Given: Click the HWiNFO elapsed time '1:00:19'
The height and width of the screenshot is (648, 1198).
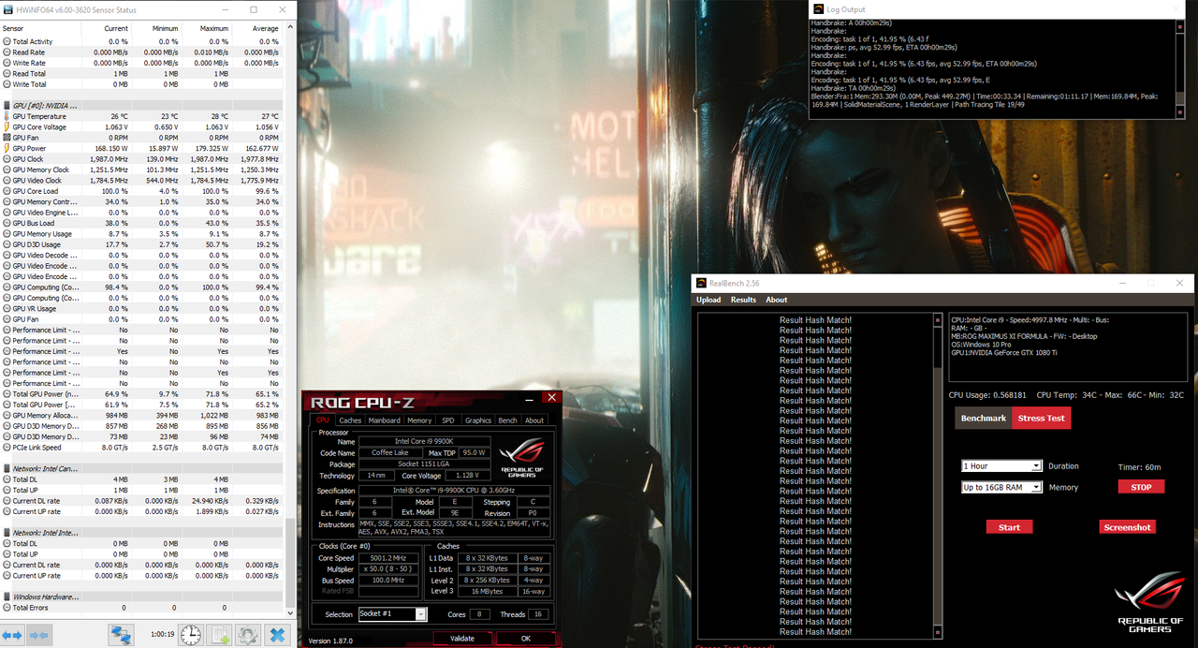Looking at the screenshot, I should click(161, 635).
